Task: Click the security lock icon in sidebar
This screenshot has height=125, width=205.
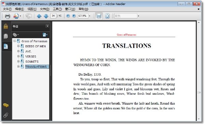Action: click(x=6, y=26)
